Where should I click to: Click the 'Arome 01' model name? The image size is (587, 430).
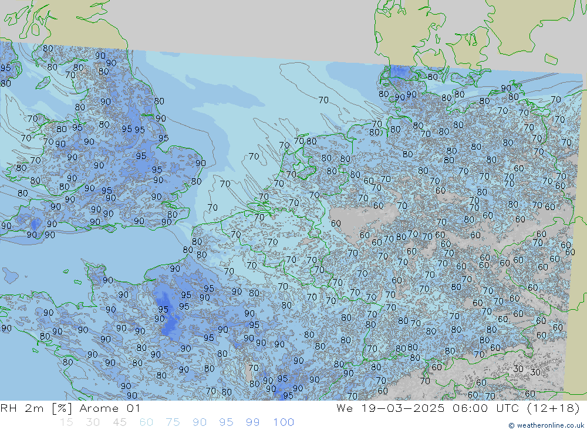coord(110,408)
